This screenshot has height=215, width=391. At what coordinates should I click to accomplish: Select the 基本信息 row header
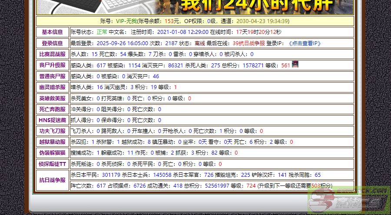coord(52,32)
